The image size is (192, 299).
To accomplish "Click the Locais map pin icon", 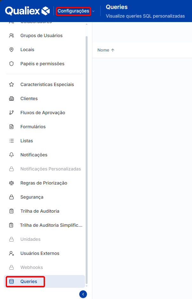I will click(11, 50).
